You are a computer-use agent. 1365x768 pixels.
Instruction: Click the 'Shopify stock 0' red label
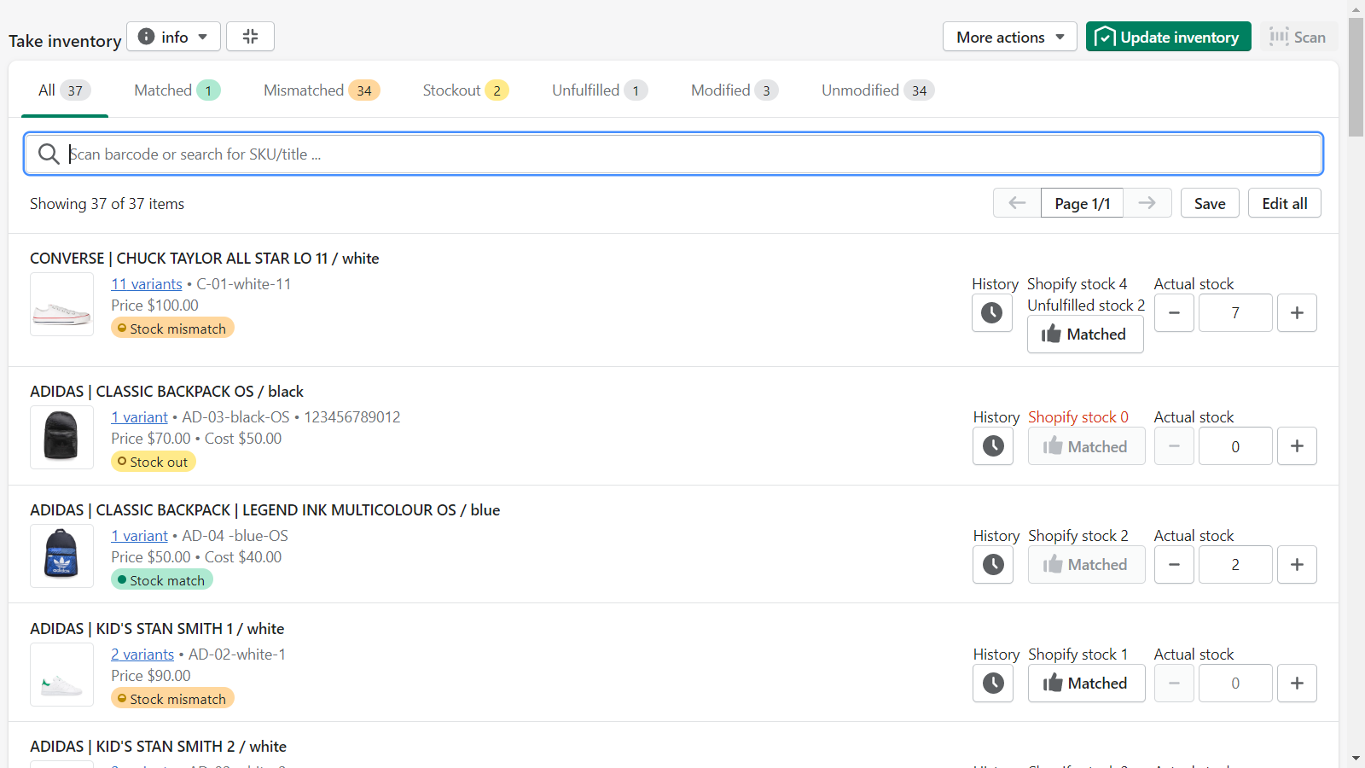[1078, 417]
